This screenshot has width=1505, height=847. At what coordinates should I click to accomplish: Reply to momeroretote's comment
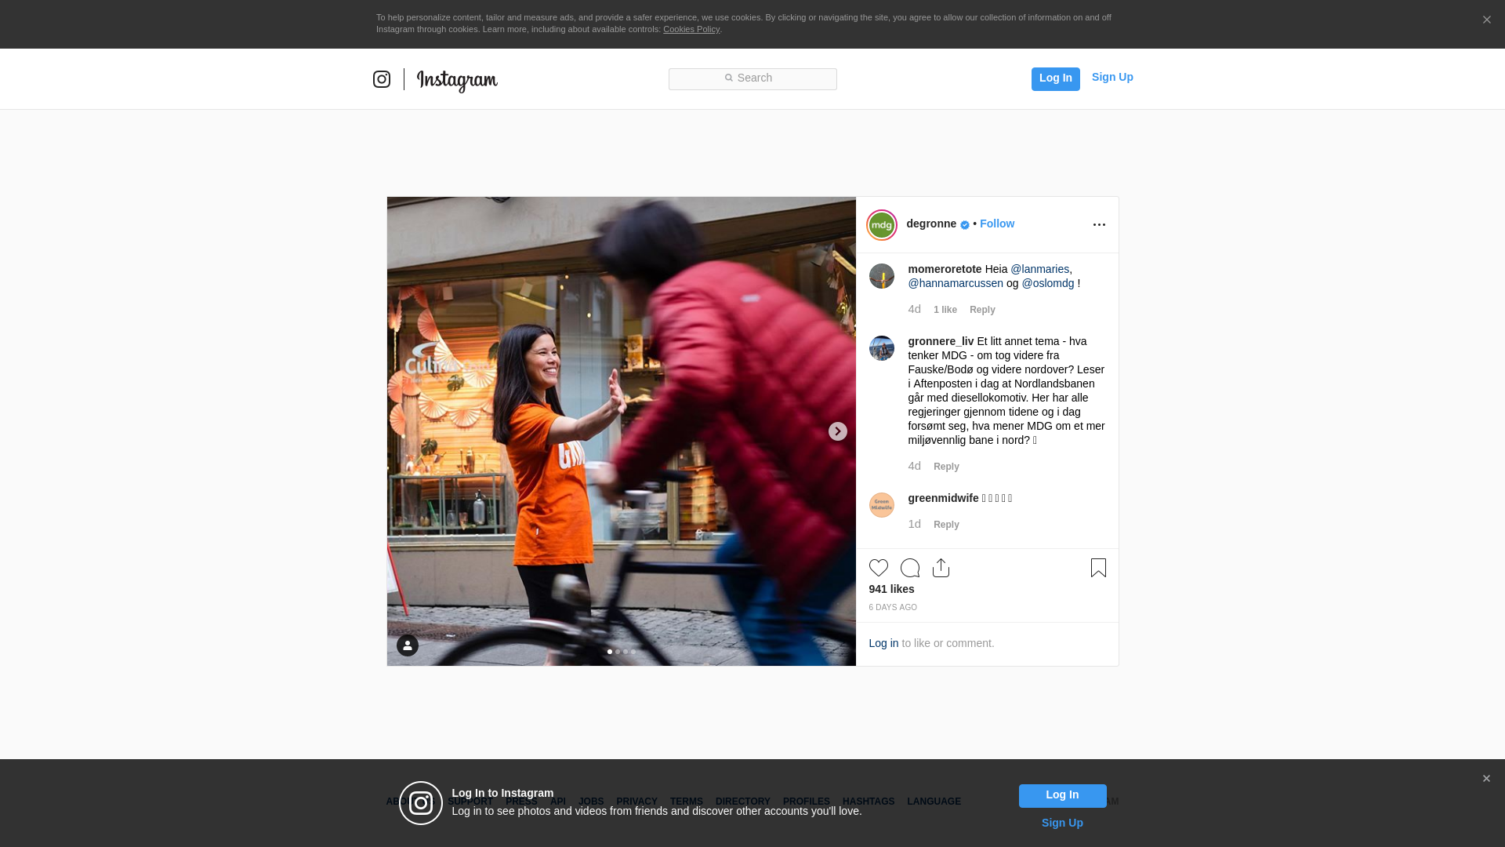982,310
